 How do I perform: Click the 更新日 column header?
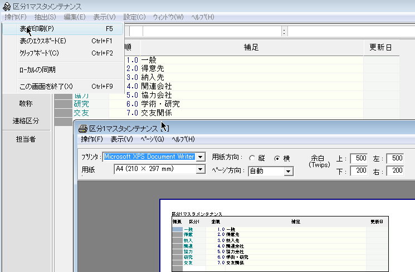(381, 48)
